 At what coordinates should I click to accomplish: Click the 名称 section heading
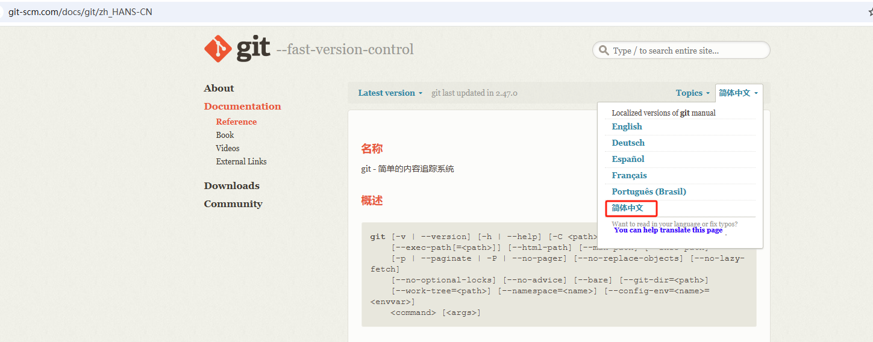372,149
